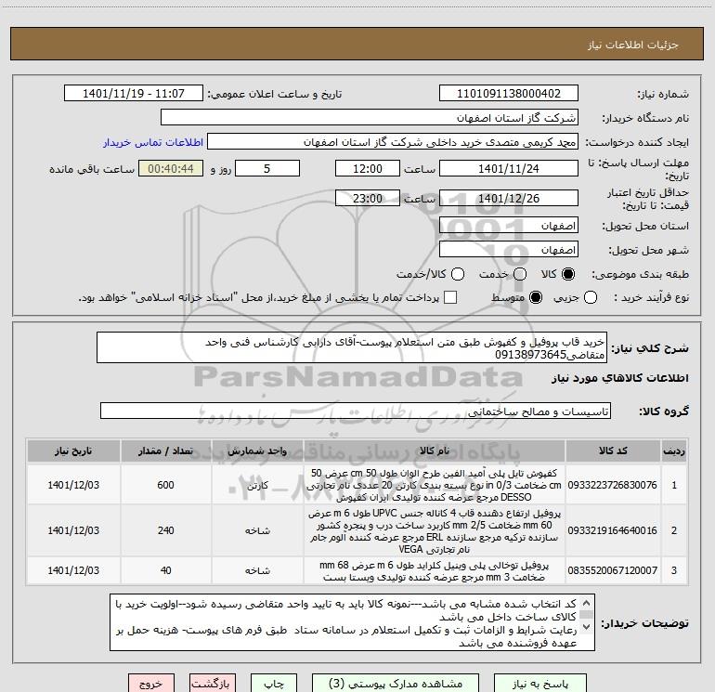
Task: Click the استان محل تحویل field اصفهان
Action: coord(509,226)
